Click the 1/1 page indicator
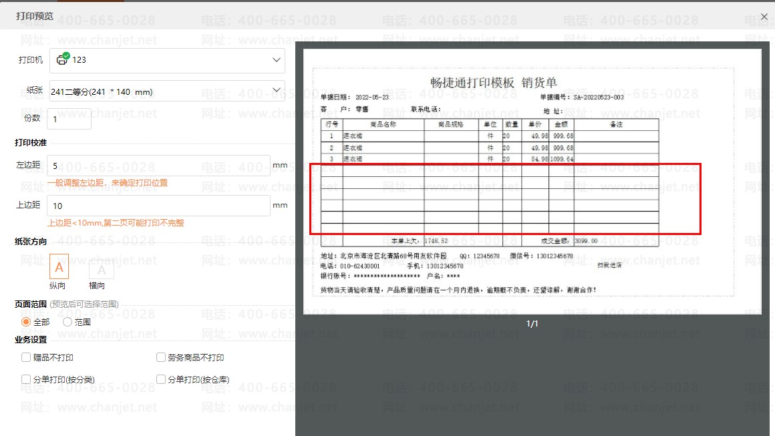This screenshot has width=775, height=436. (532, 324)
